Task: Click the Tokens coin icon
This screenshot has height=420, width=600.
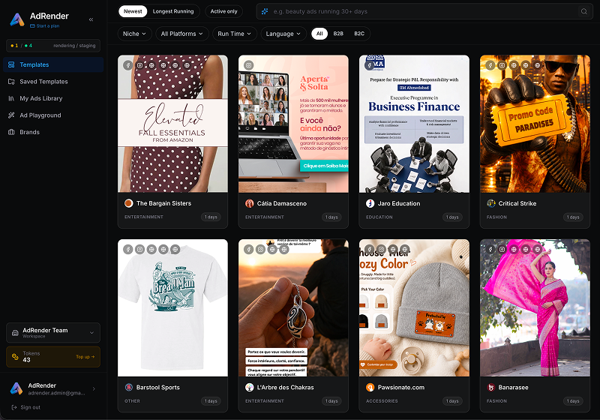Action: pyautogui.click(x=15, y=356)
